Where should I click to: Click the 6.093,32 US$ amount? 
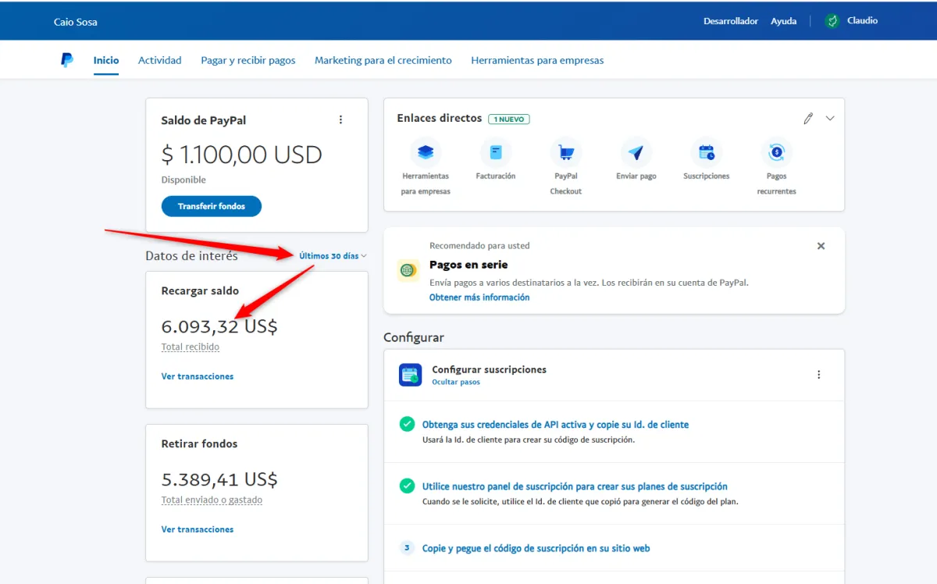point(219,326)
